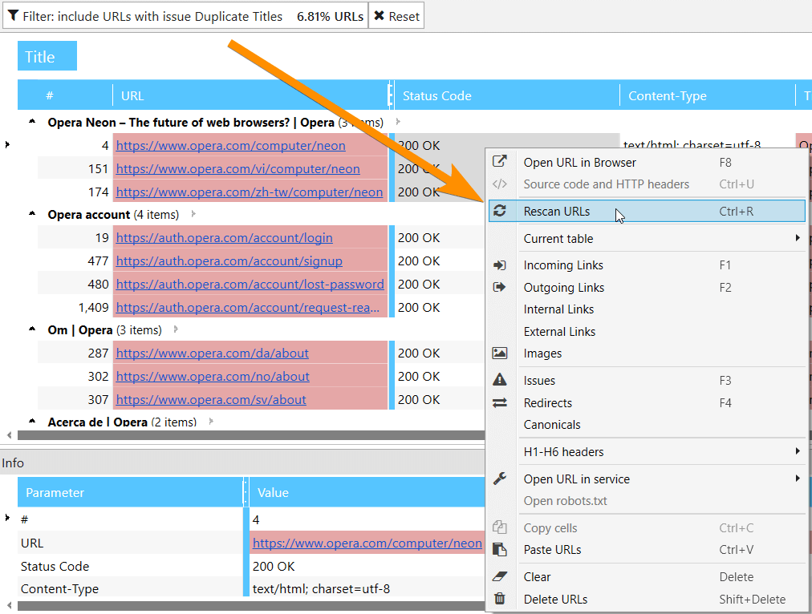
Task: Select Internal Links menu entry
Action: click(647, 309)
